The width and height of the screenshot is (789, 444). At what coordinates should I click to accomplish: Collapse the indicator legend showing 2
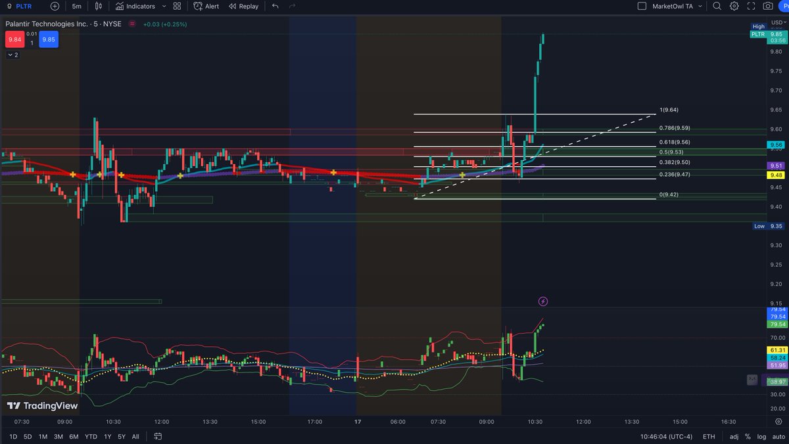pyautogui.click(x=12, y=55)
